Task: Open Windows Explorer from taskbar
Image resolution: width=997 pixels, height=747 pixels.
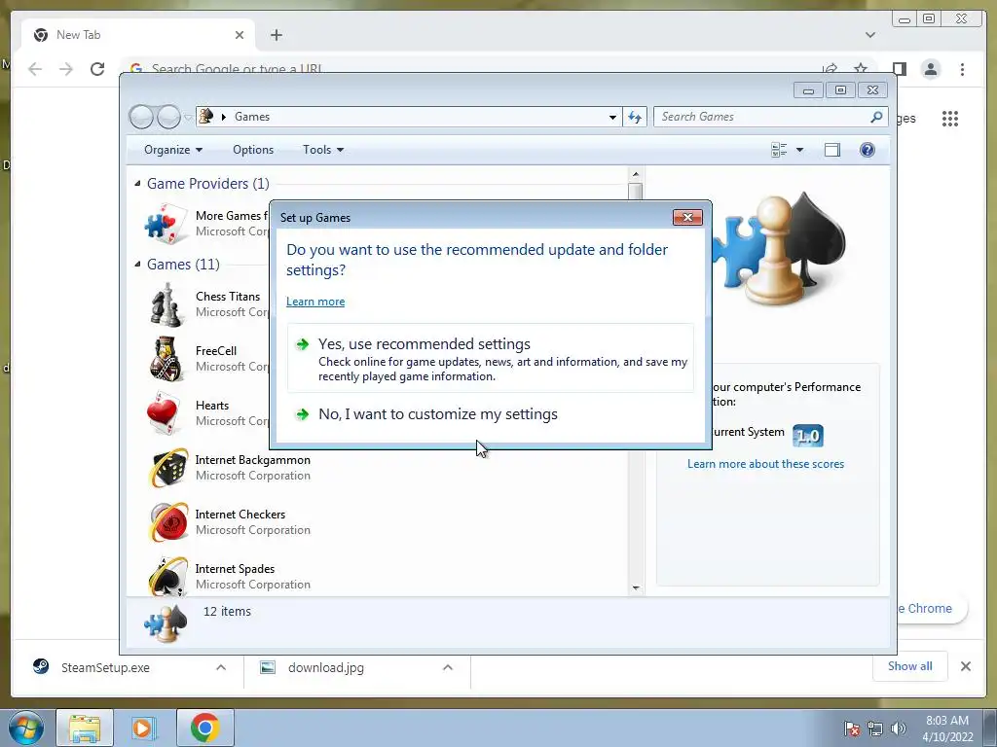Action: pos(85,728)
